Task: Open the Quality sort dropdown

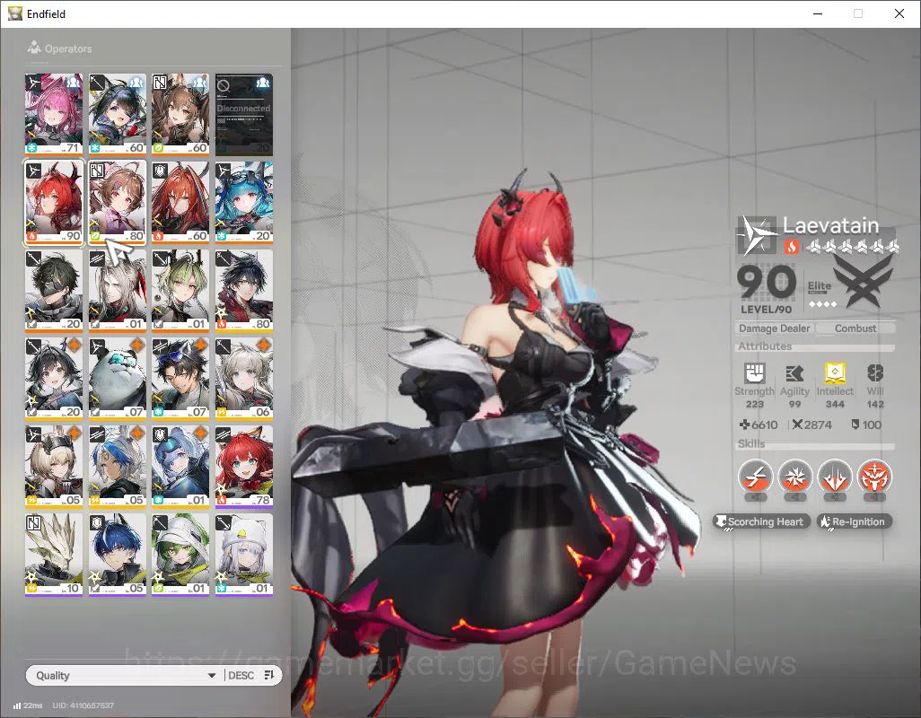Action: 125,675
